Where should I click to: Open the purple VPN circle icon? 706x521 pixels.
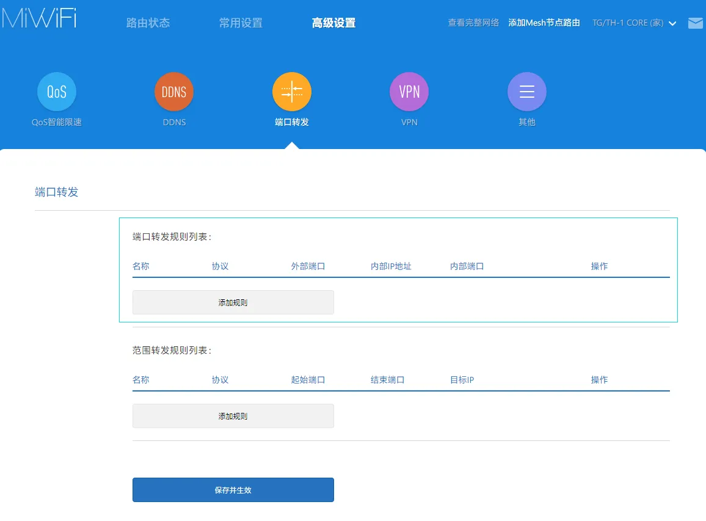(x=409, y=92)
